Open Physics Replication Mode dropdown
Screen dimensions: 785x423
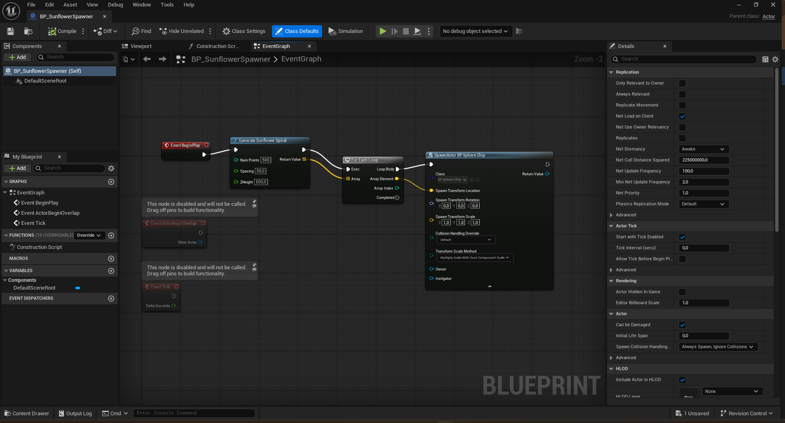pyautogui.click(x=704, y=204)
